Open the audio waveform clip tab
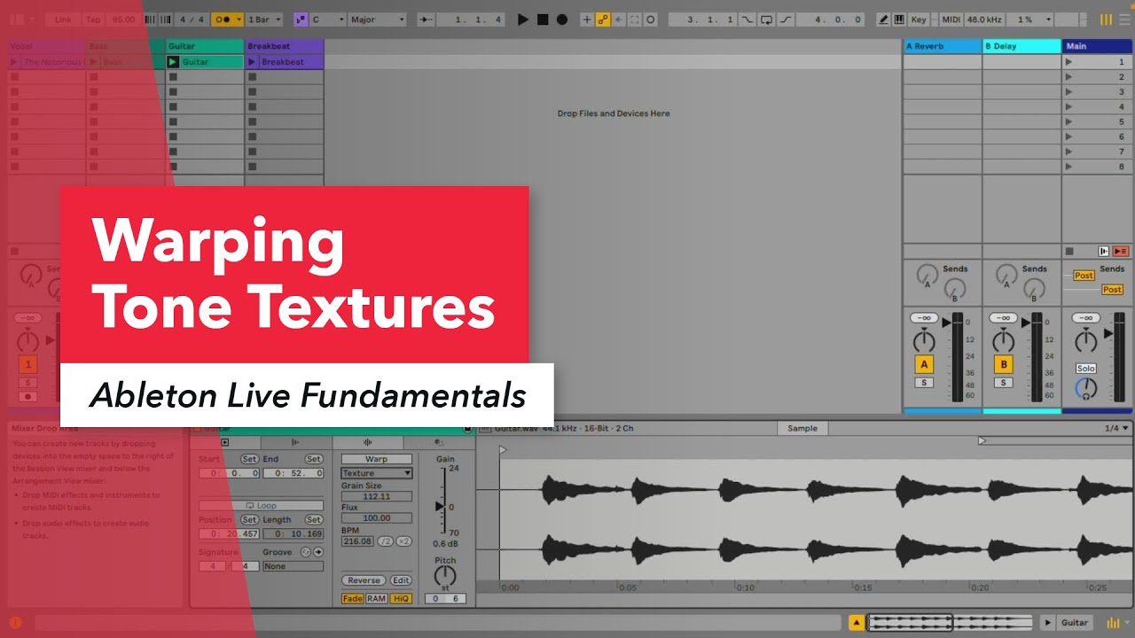1135x638 pixels. [x=367, y=442]
